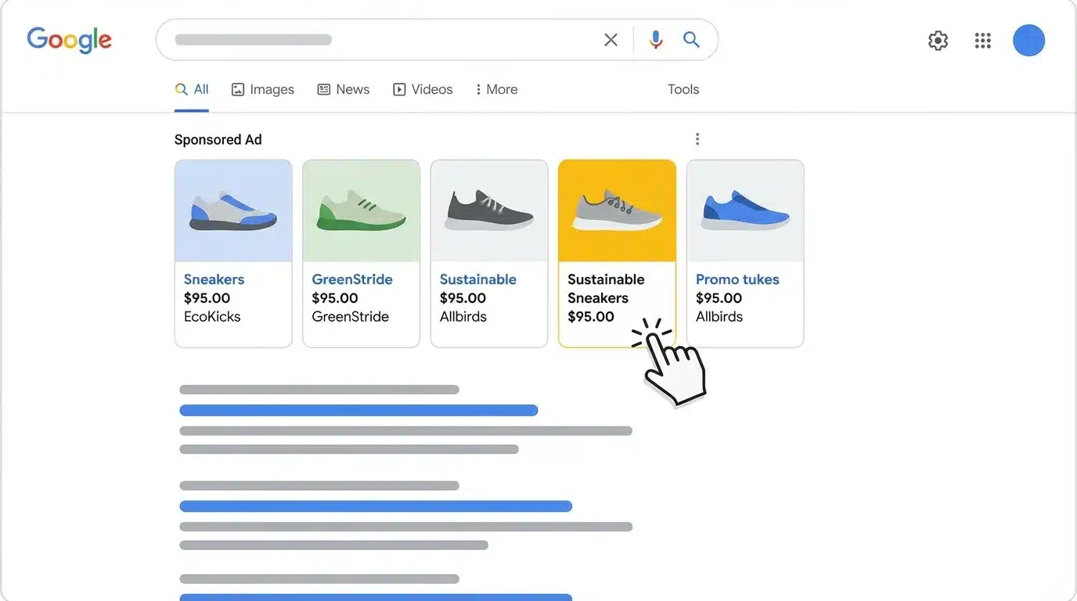Image resolution: width=1077 pixels, height=601 pixels.
Task: Click Allbirds under the Sustainable ad
Action: (x=463, y=317)
